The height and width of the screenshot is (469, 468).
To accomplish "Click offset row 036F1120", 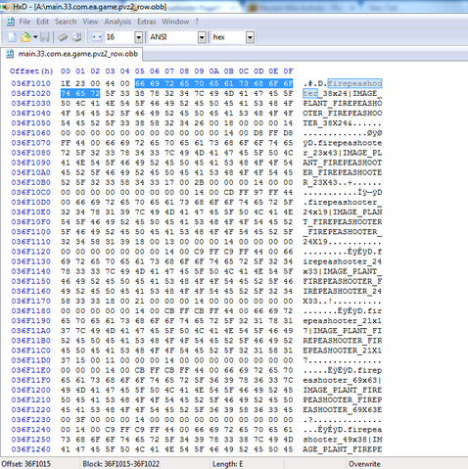I will 30,252.
